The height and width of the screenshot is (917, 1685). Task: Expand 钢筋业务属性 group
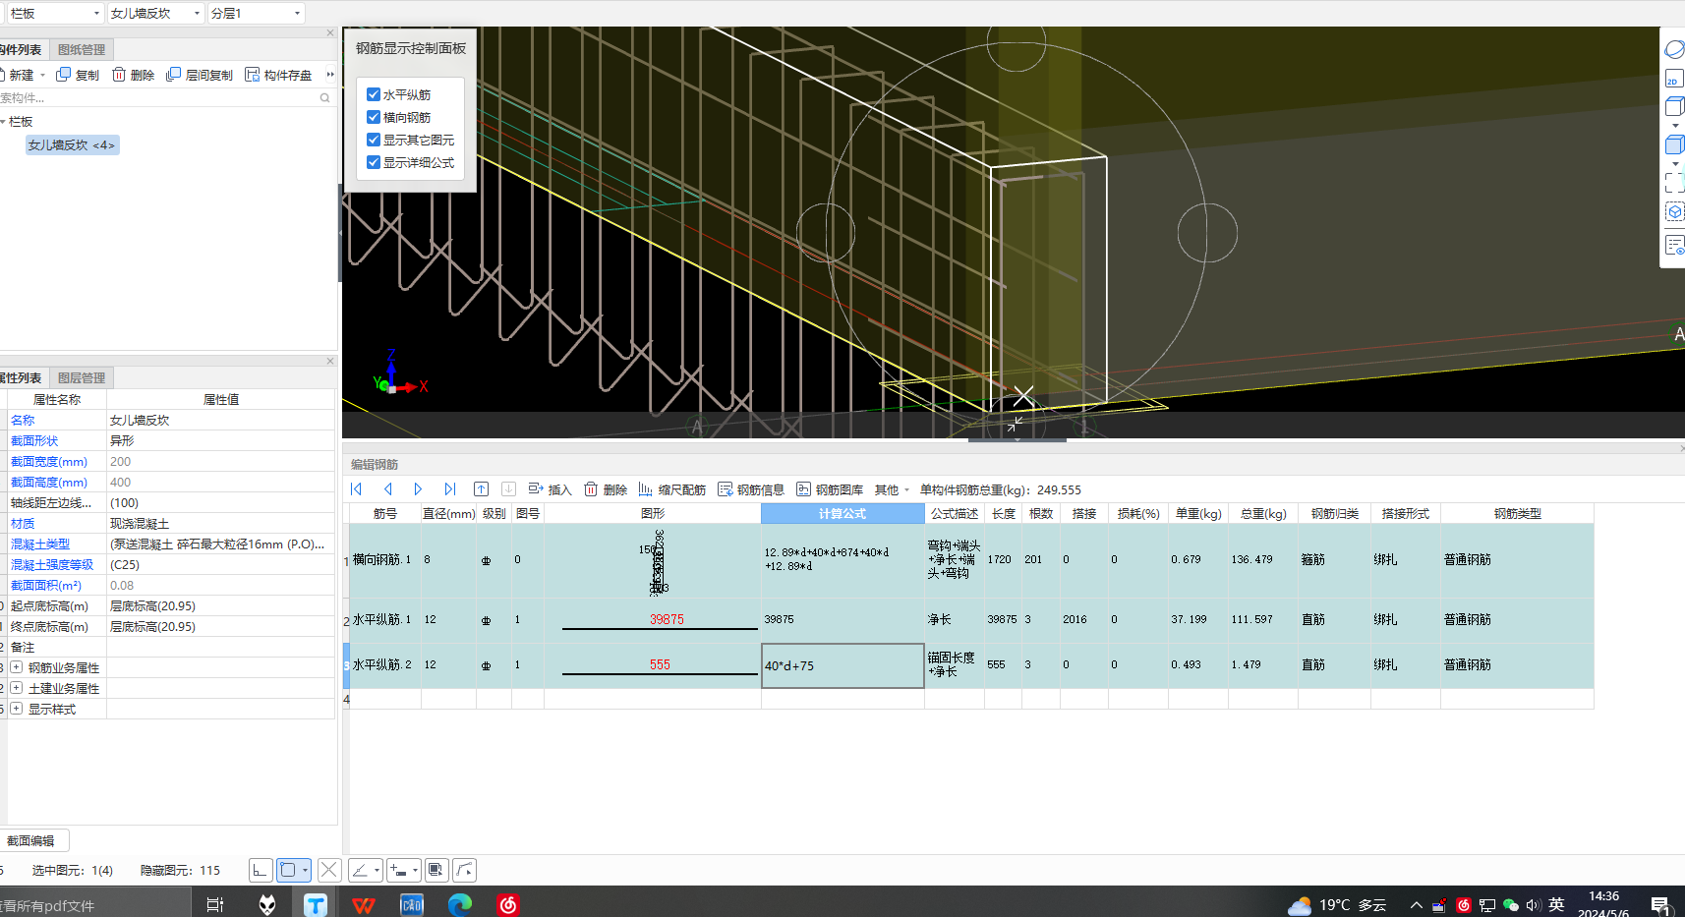[16, 666]
